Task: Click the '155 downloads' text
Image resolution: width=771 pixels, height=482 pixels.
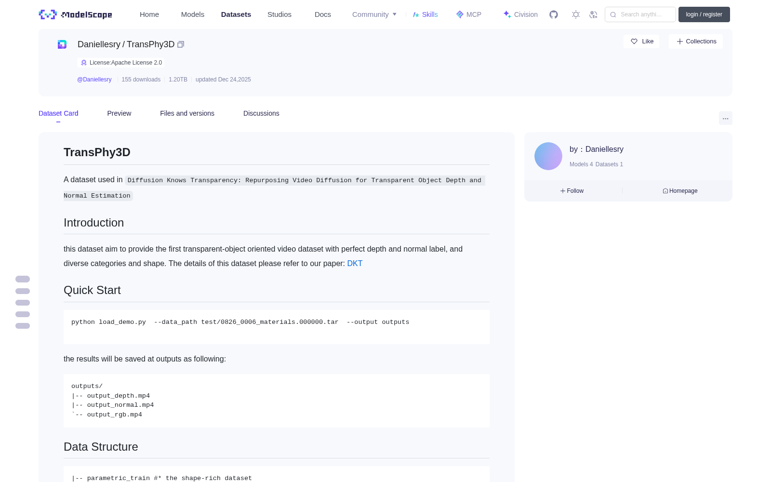Action: (141, 80)
